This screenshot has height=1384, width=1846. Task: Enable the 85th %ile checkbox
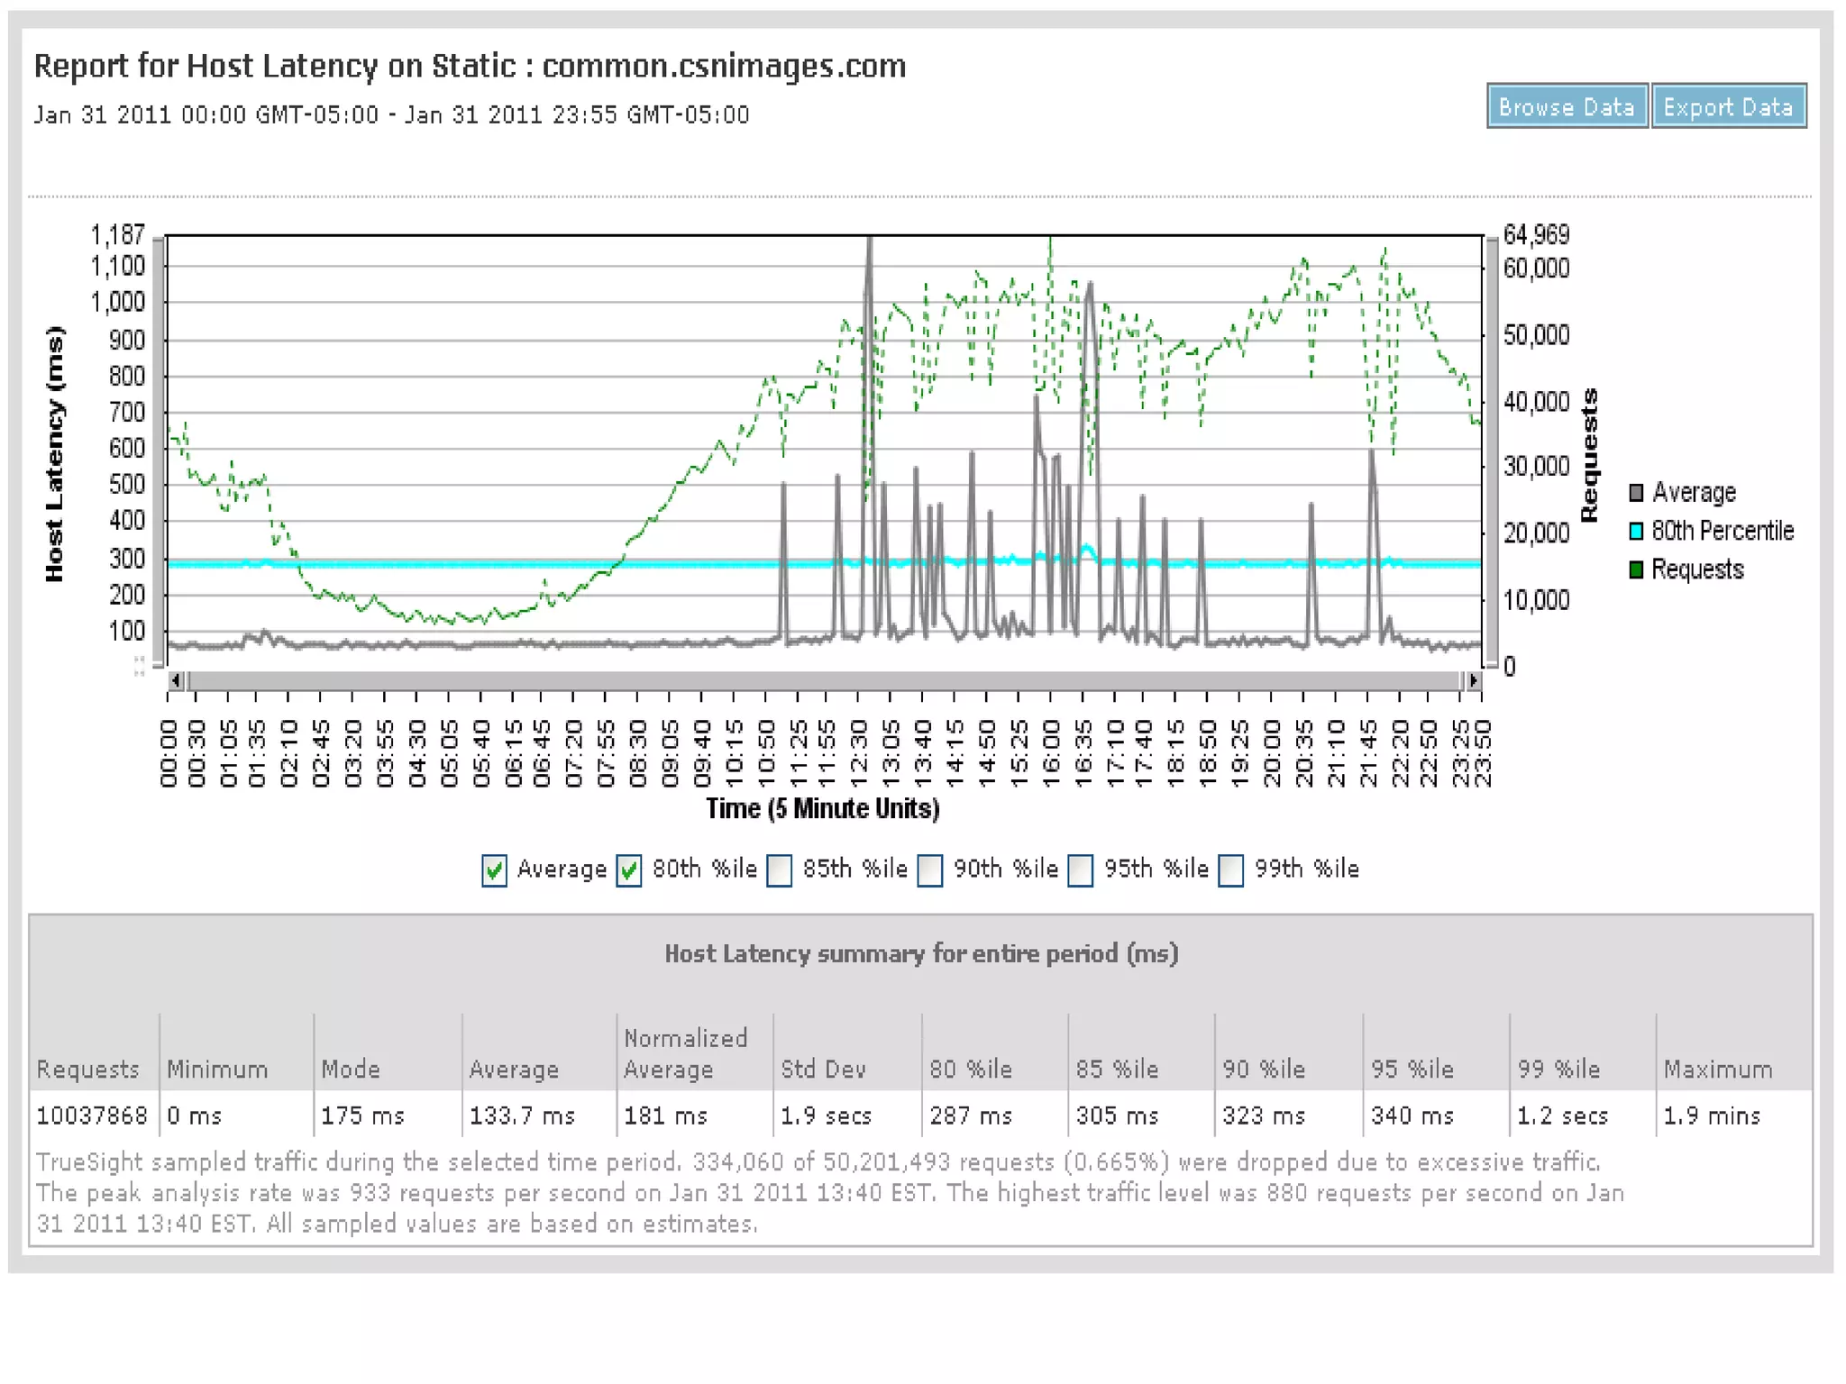coord(780,870)
